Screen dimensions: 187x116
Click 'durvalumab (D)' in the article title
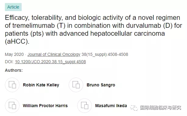click(149, 26)
